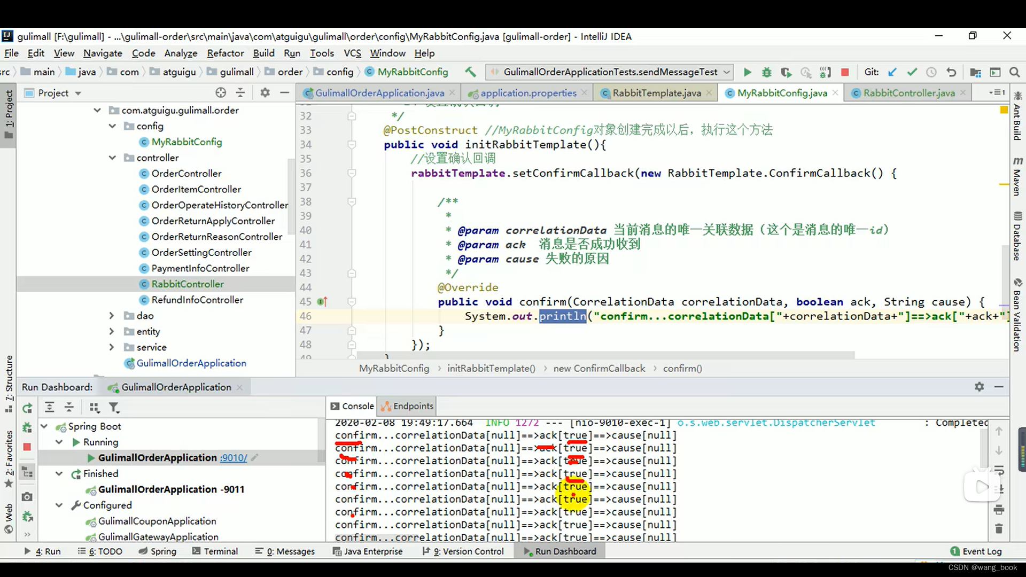Switch to Endpoints tab
The height and width of the screenshot is (577, 1026).
(407, 406)
